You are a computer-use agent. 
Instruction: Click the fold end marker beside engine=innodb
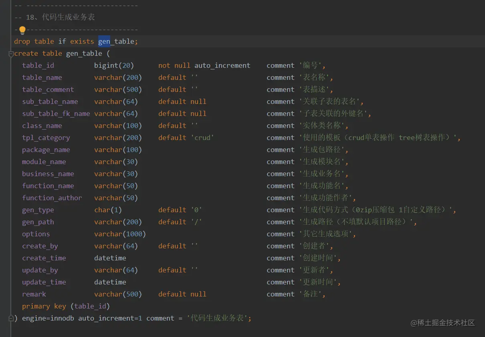pyautogui.click(x=11, y=318)
